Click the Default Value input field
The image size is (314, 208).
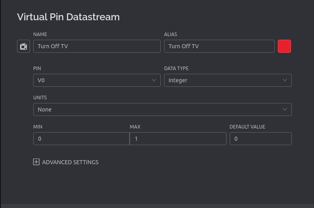pos(261,139)
